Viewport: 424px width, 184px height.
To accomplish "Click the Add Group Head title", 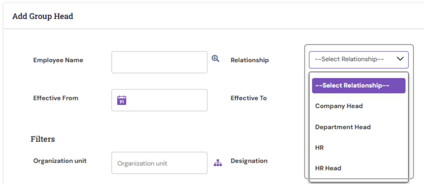I will [43, 16].
